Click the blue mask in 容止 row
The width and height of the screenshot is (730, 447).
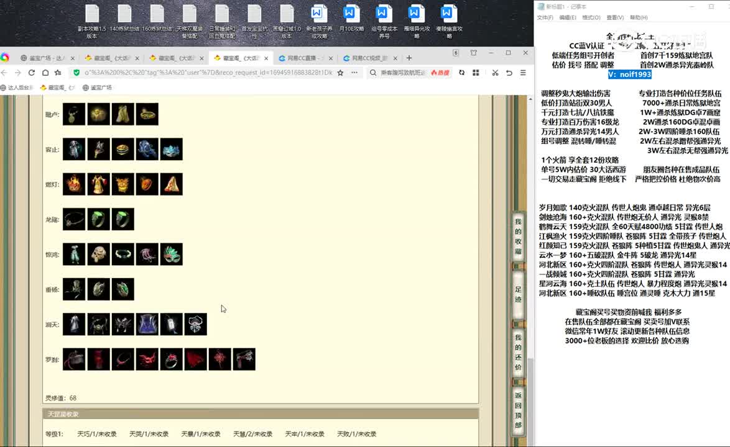point(172,149)
